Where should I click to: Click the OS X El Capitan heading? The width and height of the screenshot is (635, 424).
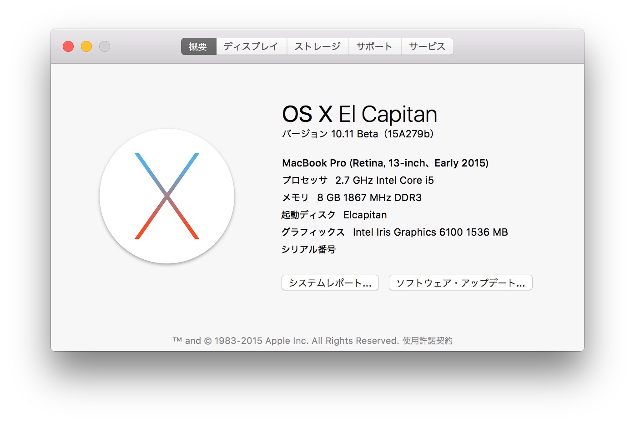(x=359, y=114)
